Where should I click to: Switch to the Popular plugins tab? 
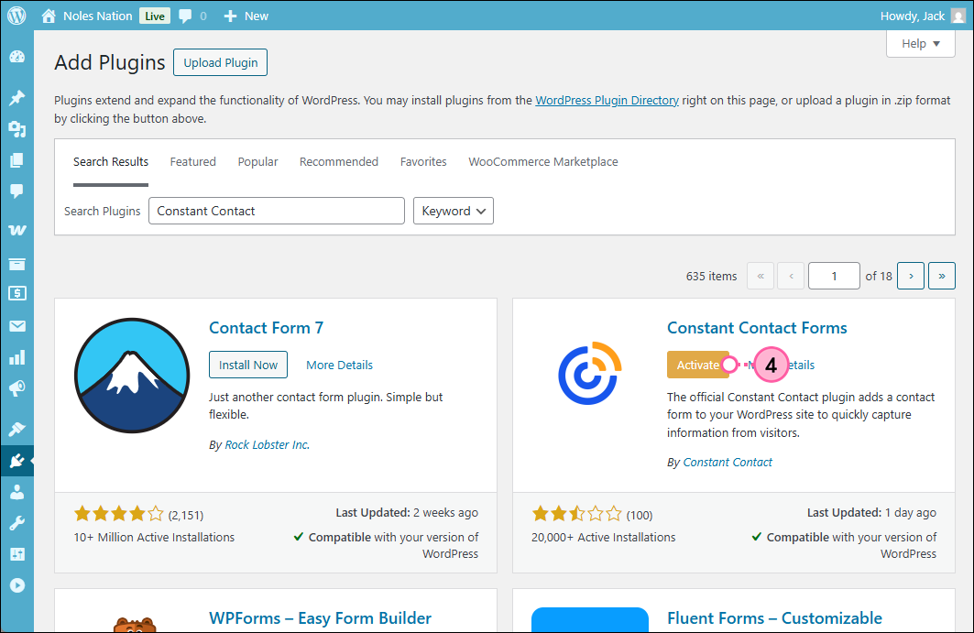(257, 161)
